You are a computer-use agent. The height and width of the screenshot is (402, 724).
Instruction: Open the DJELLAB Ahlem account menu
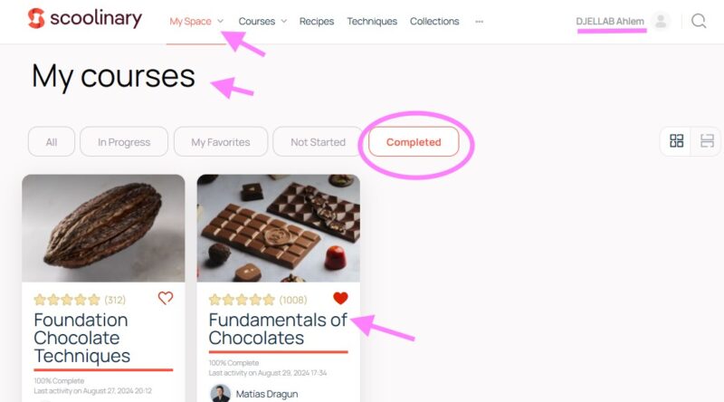click(609, 21)
